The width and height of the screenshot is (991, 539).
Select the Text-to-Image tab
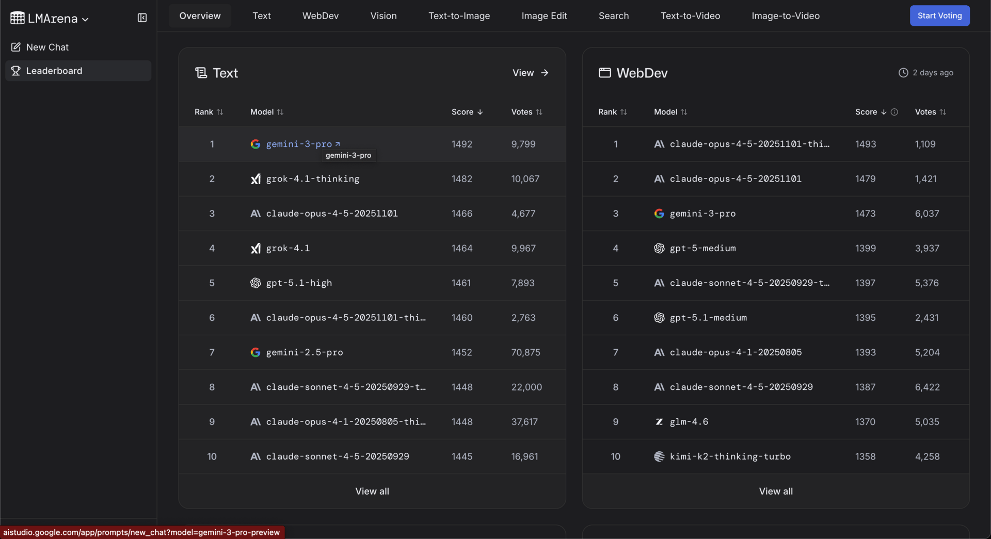click(x=459, y=16)
